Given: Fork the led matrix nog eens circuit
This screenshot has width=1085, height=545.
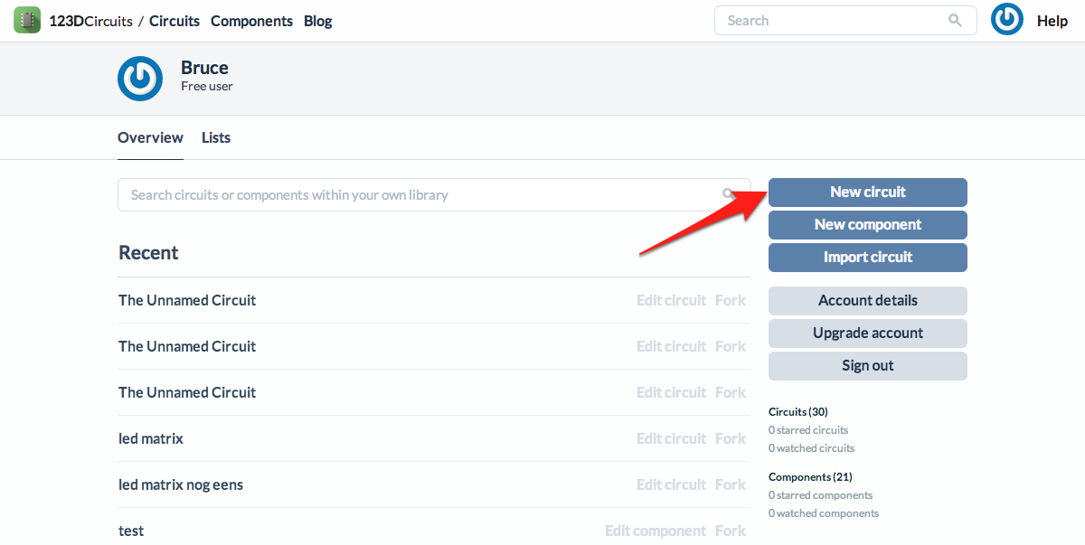Looking at the screenshot, I should point(731,484).
